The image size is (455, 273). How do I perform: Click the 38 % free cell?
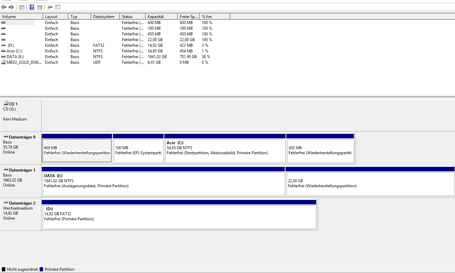click(206, 57)
